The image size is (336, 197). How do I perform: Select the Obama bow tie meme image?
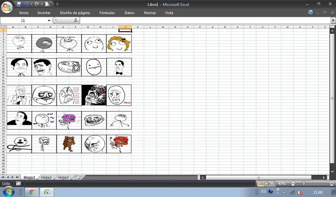[x=119, y=67]
